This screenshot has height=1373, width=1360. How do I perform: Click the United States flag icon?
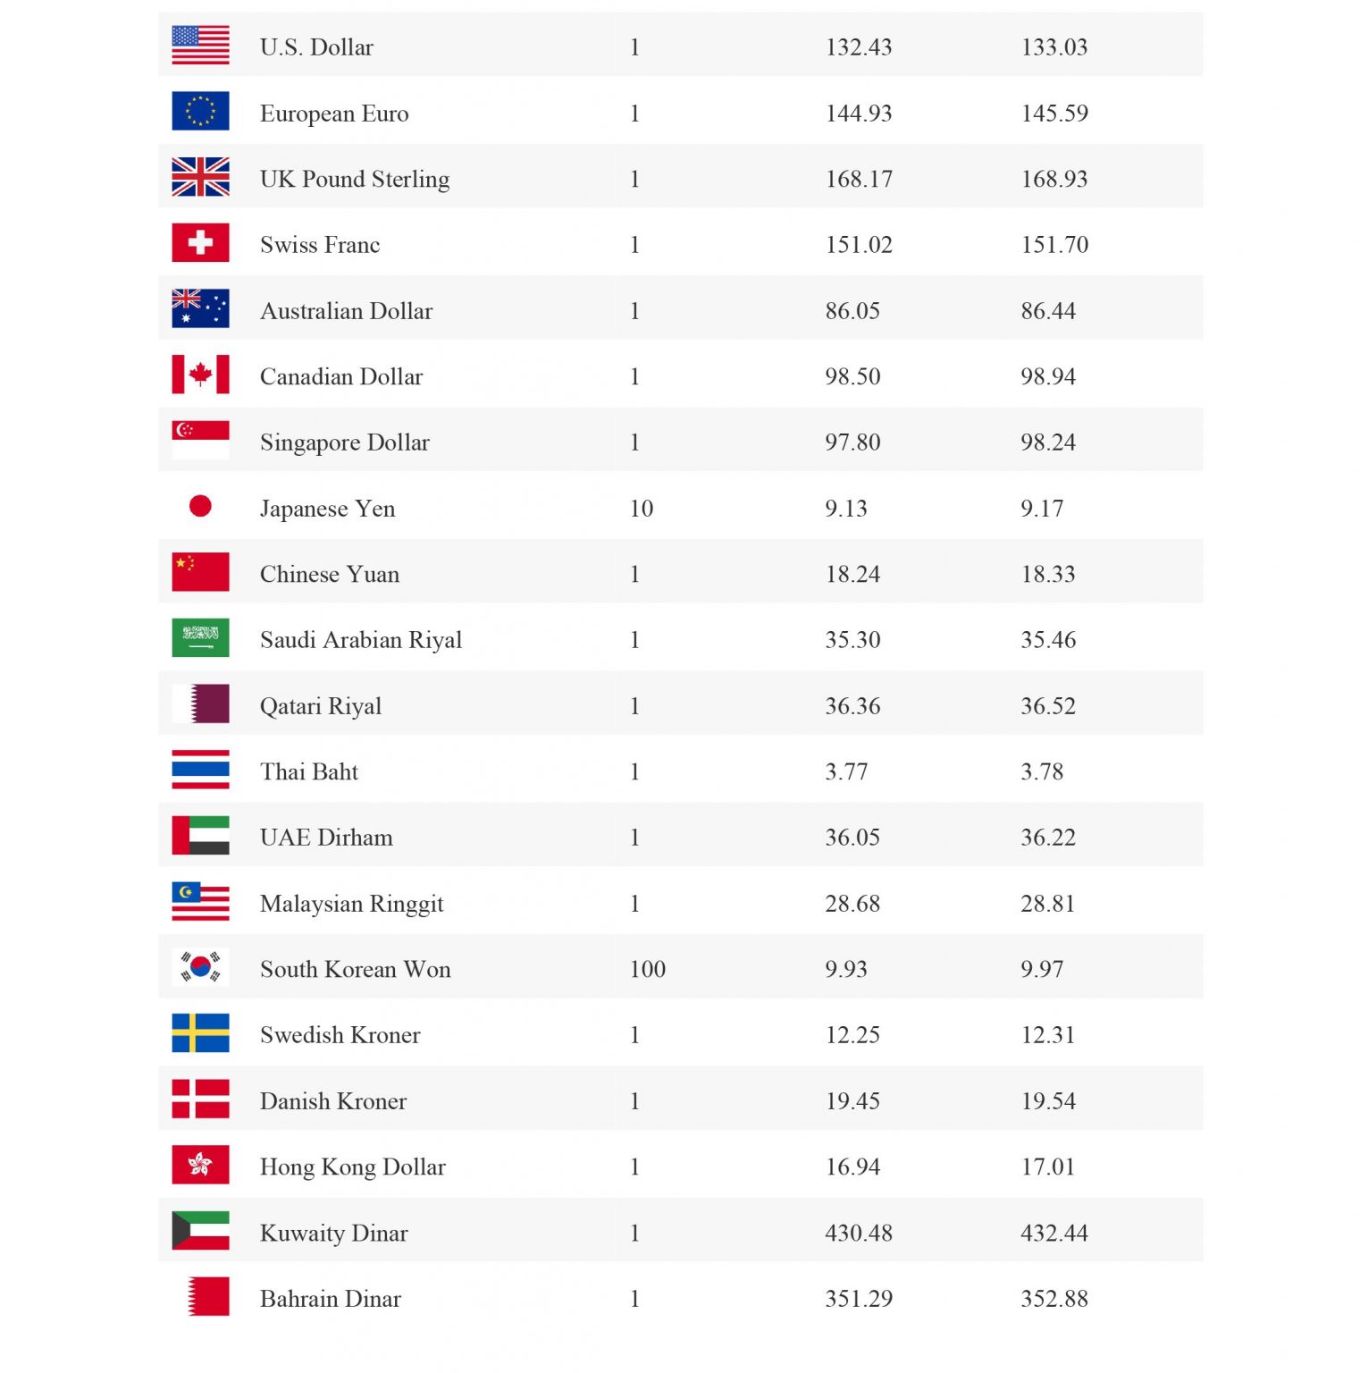click(x=200, y=46)
